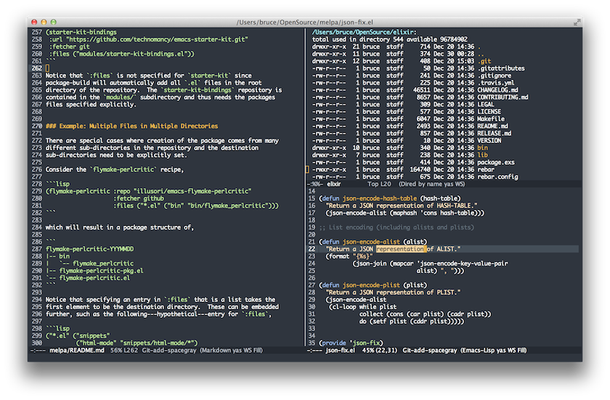610x400 pixels.
Task: Click the Dired cursor marker beside rebar row
Action: click(x=307, y=169)
